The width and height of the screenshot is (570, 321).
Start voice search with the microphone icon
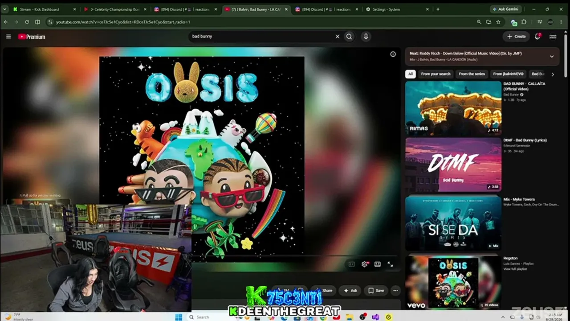tap(366, 37)
